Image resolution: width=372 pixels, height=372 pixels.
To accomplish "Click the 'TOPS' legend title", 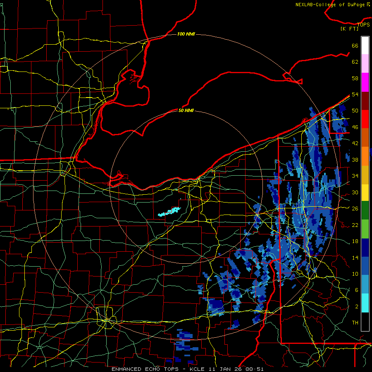I will (x=363, y=24).
